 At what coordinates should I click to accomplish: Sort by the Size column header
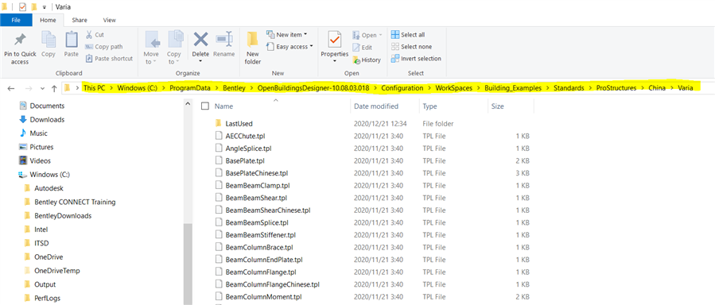(498, 106)
